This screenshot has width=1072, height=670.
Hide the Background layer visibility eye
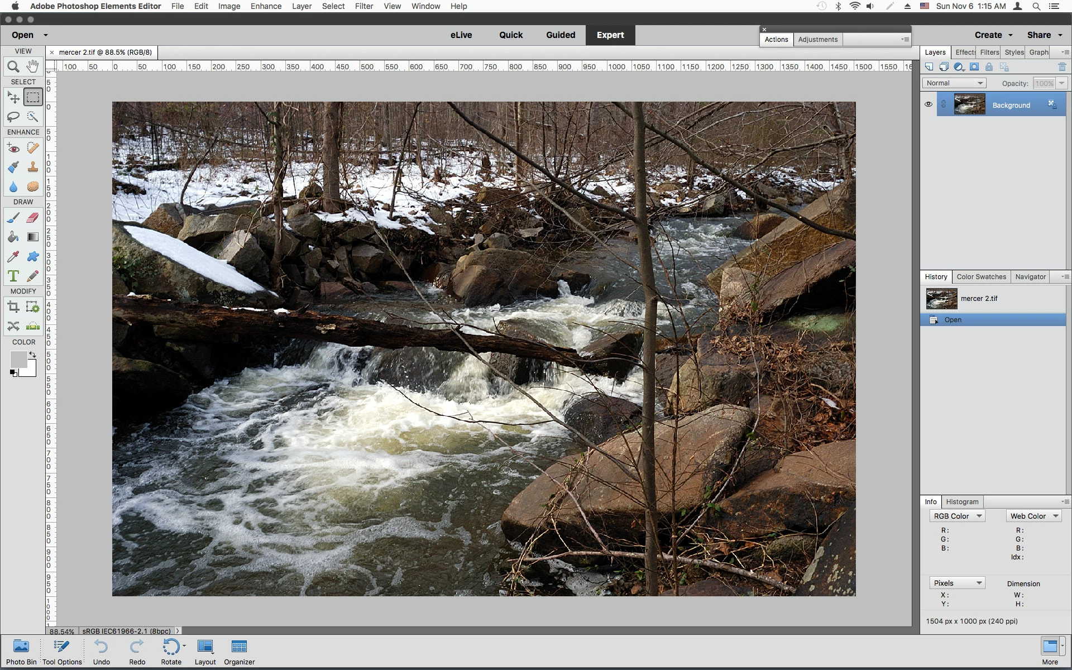click(x=929, y=104)
